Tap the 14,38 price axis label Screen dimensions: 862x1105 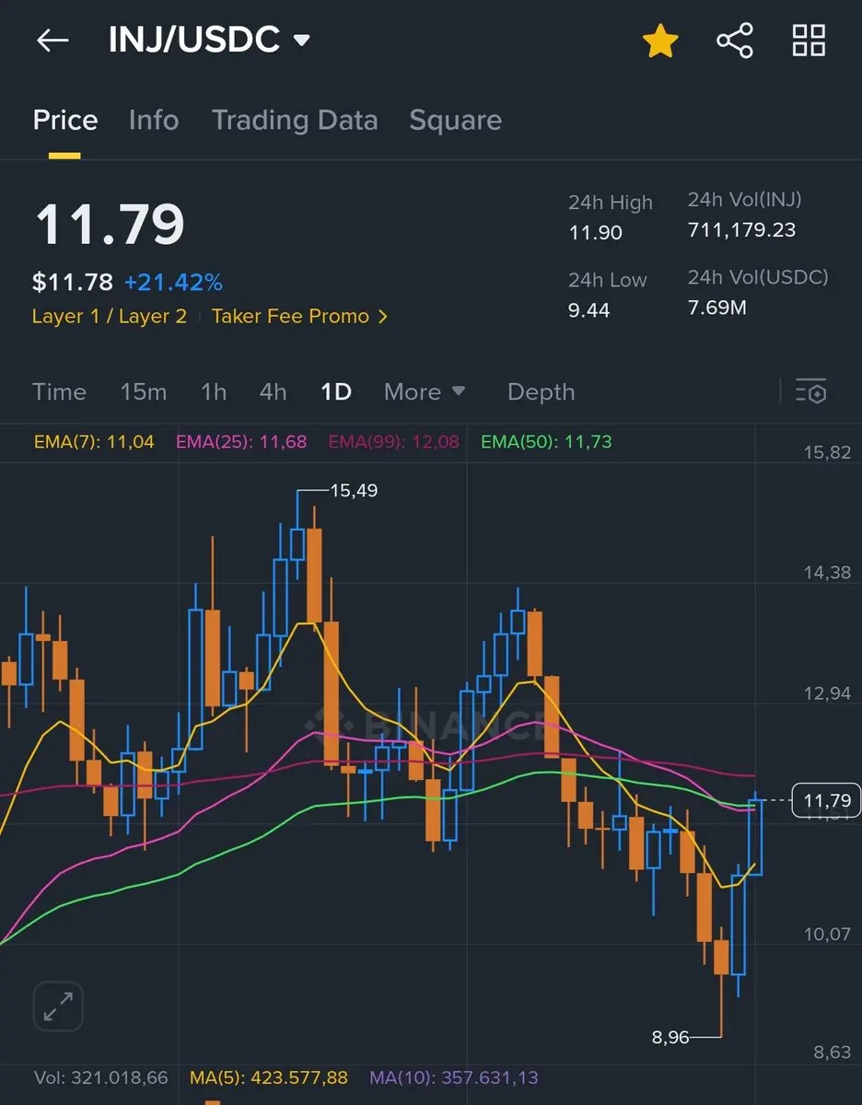point(827,573)
